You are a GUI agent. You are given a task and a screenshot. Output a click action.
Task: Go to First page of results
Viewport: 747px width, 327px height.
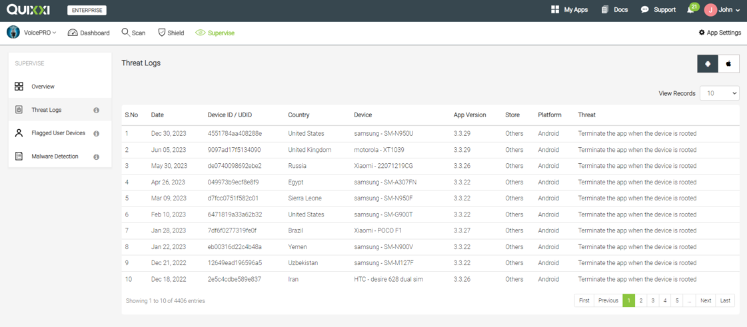click(584, 300)
